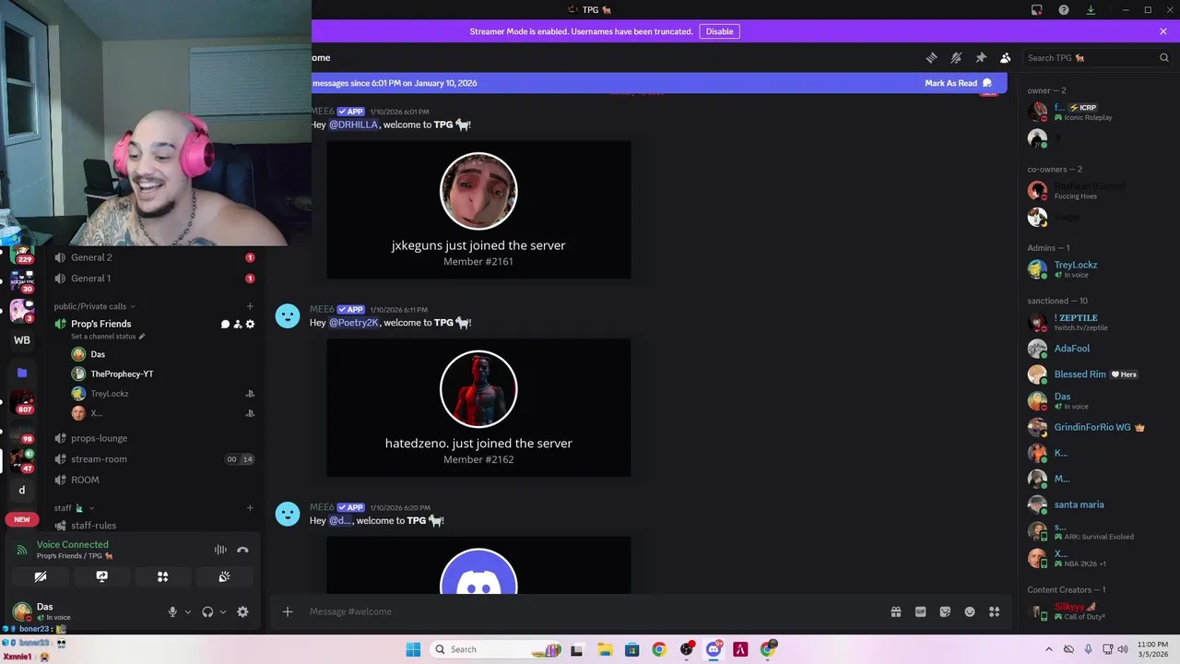Open the NEW server indicator pill
This screenshot has width=1180, height=664.
point(22,519)
